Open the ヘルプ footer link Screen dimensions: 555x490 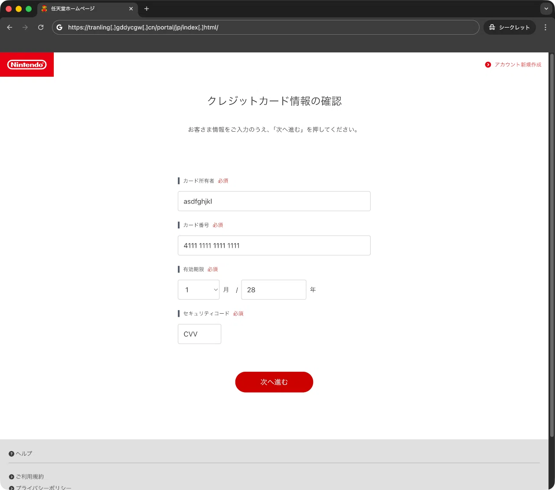pos(24,453)
